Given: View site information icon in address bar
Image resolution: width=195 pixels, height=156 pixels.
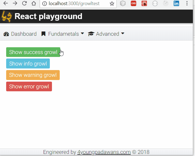Looking at the screenshot, I should pos(44,3).
